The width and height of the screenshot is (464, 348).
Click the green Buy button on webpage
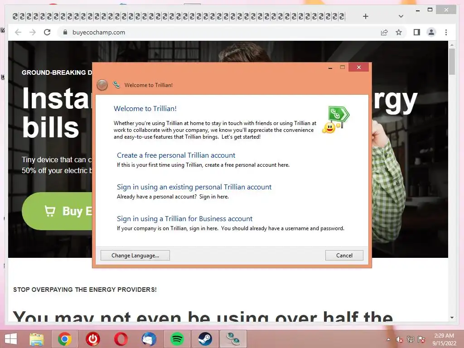point(57,211)
